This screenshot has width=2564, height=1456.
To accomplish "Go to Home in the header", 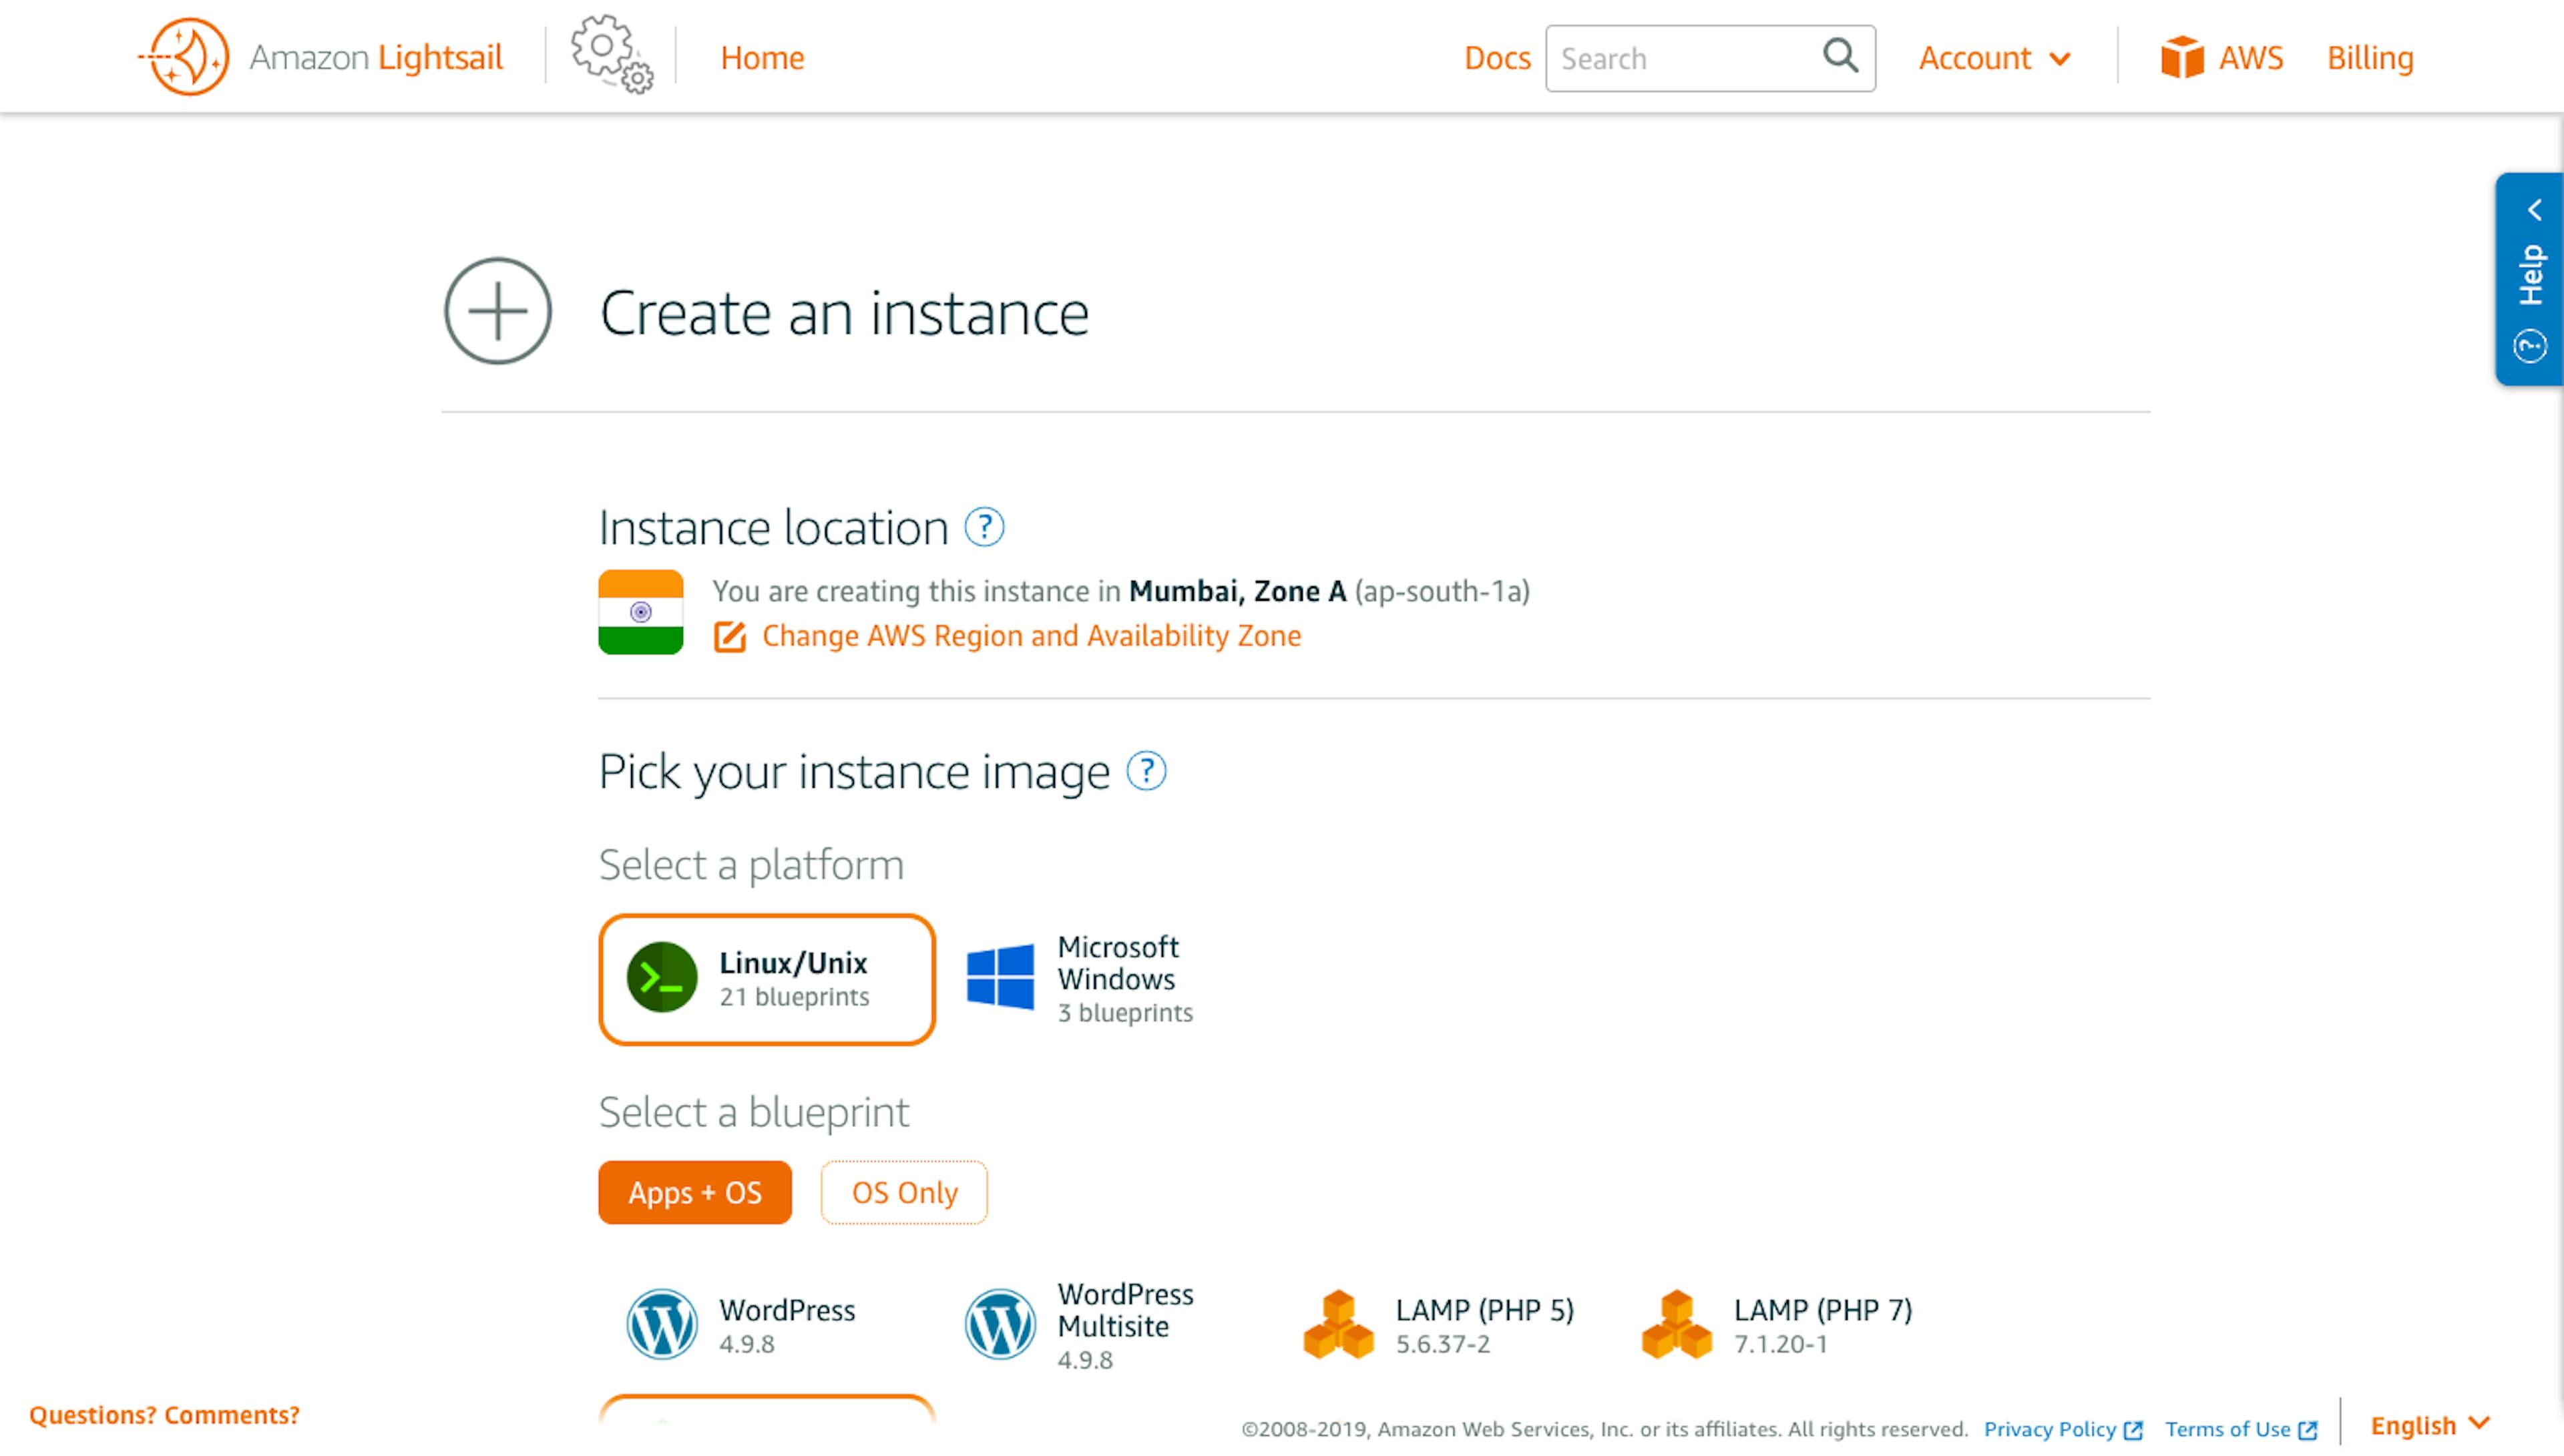I will [762, 58].
